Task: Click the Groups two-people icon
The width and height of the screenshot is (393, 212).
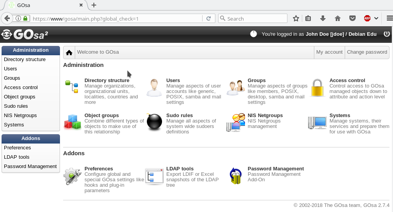Action: (236, 88)
